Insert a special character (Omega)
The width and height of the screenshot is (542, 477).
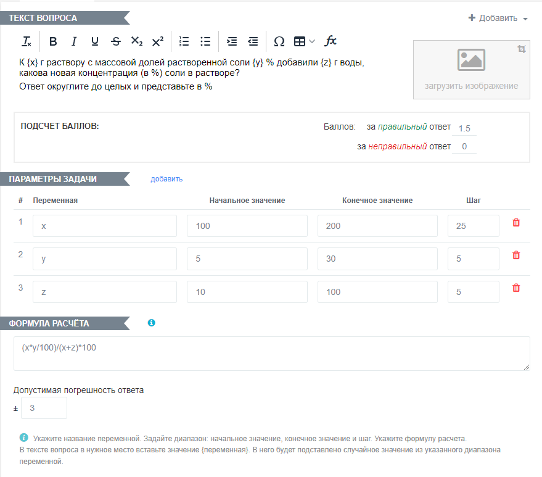279,41
